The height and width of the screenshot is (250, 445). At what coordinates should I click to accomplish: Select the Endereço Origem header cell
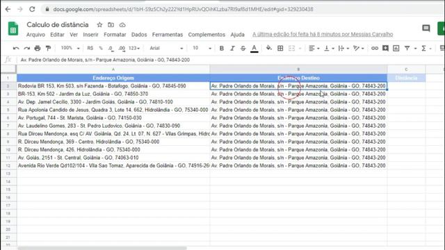[113, 78]
